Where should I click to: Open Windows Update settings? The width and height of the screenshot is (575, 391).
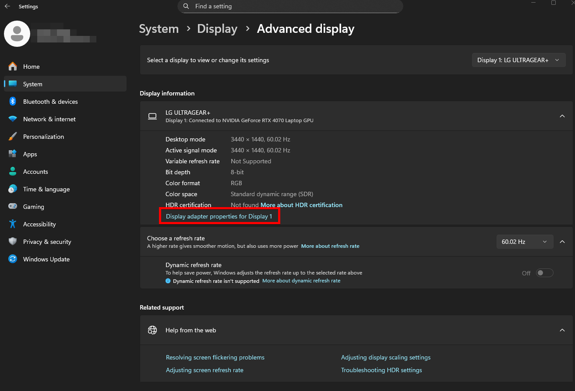[46, 259]
